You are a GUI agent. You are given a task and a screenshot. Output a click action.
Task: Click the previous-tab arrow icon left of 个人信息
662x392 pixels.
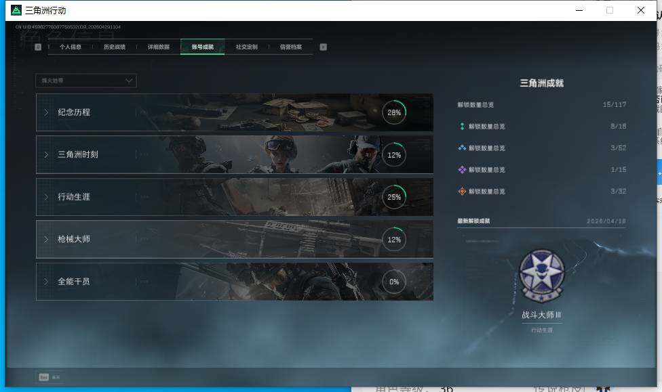(38, 47)
